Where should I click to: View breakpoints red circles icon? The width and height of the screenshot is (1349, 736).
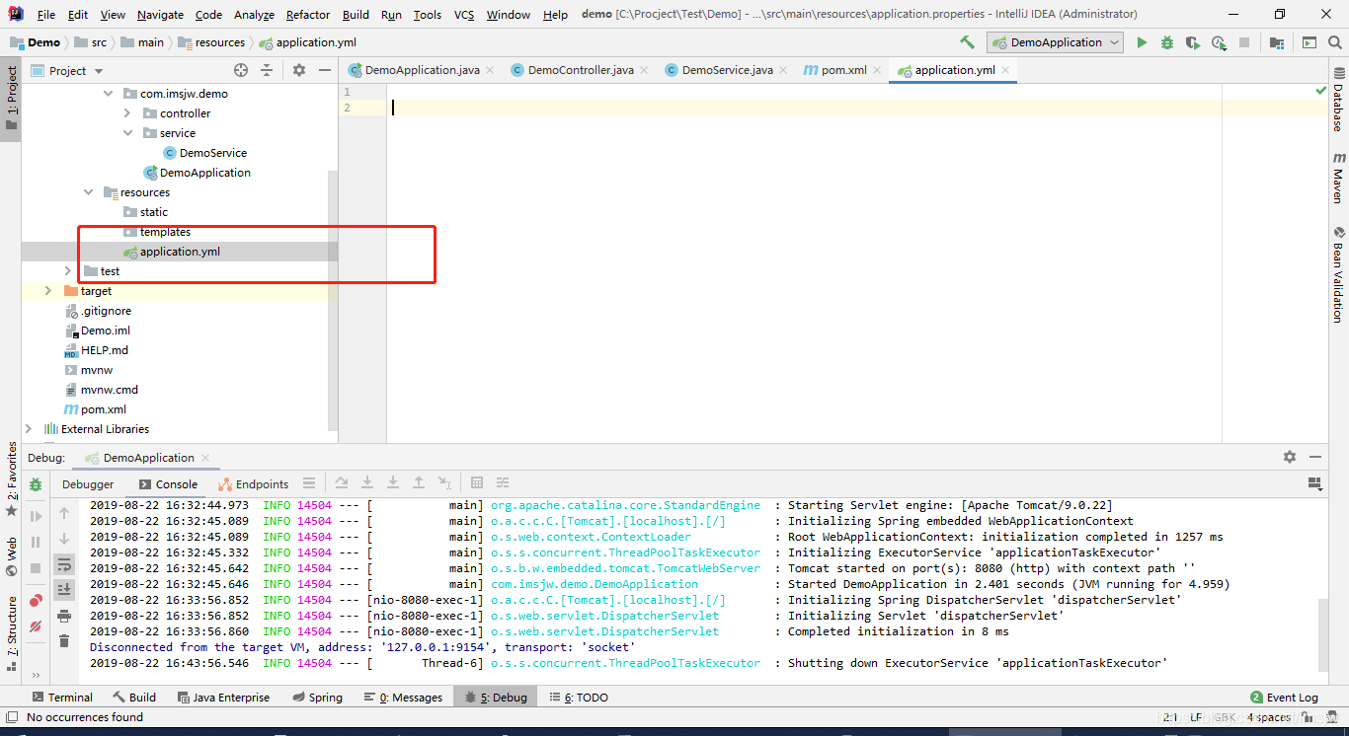(36, 600)
